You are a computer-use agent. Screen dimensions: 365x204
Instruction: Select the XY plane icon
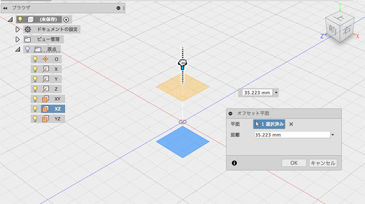[46, 99]
